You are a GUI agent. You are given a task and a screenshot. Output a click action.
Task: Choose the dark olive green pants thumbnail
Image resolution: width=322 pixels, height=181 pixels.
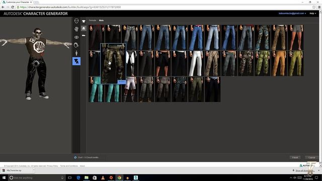coord(196,89)
